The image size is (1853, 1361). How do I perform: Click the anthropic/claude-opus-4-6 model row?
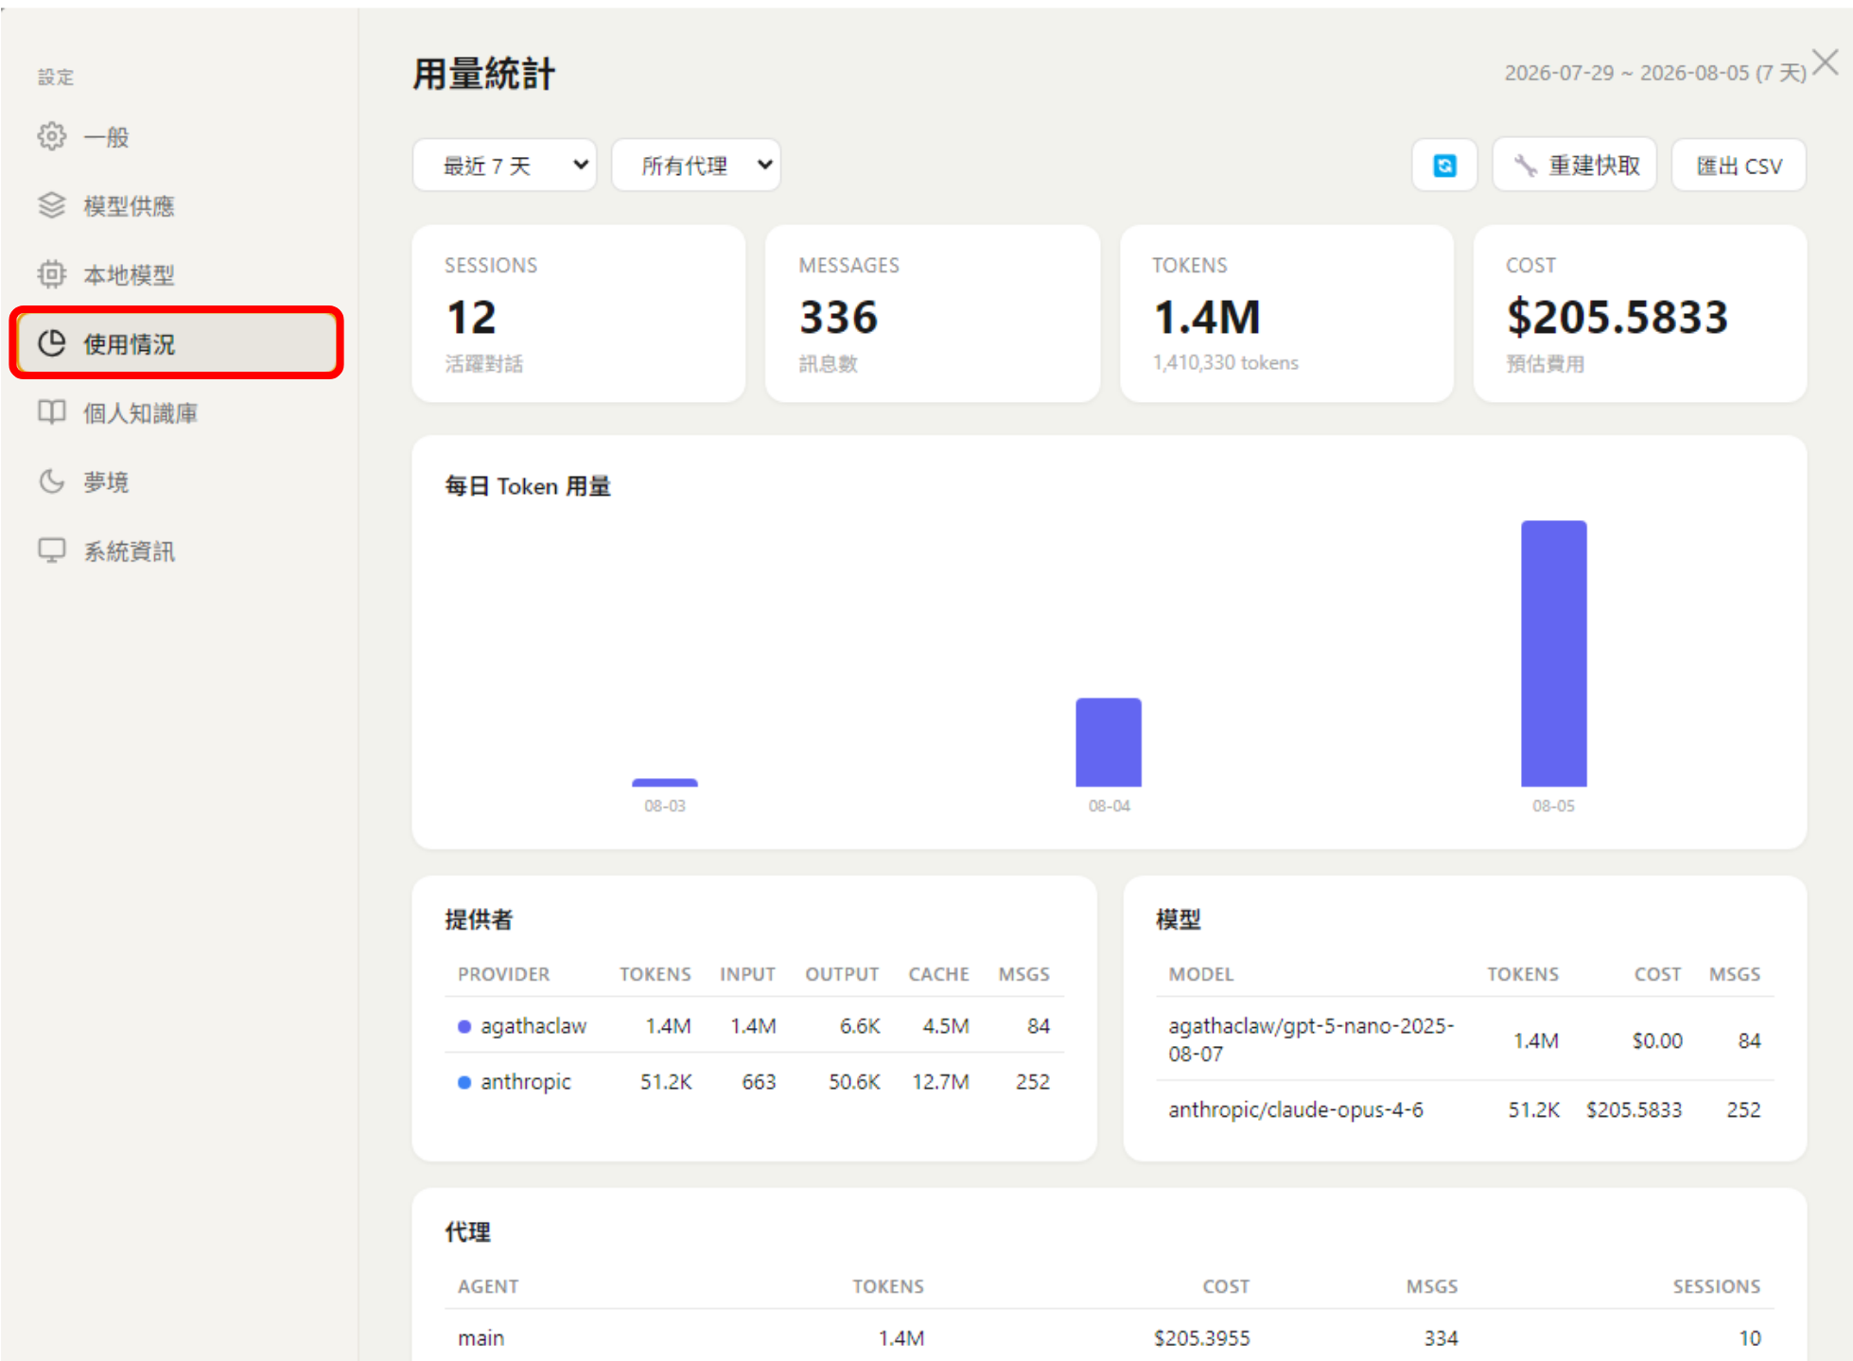1464,1109
